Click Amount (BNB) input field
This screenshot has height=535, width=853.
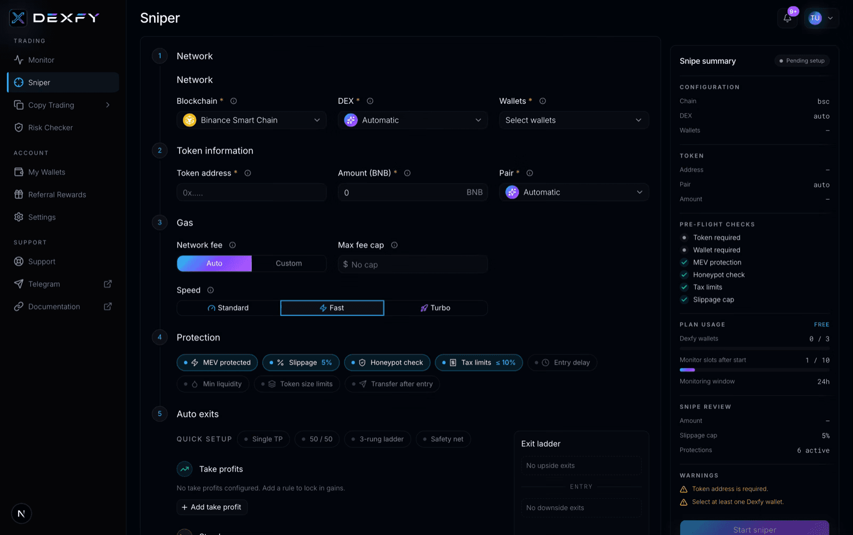point(413,192)
